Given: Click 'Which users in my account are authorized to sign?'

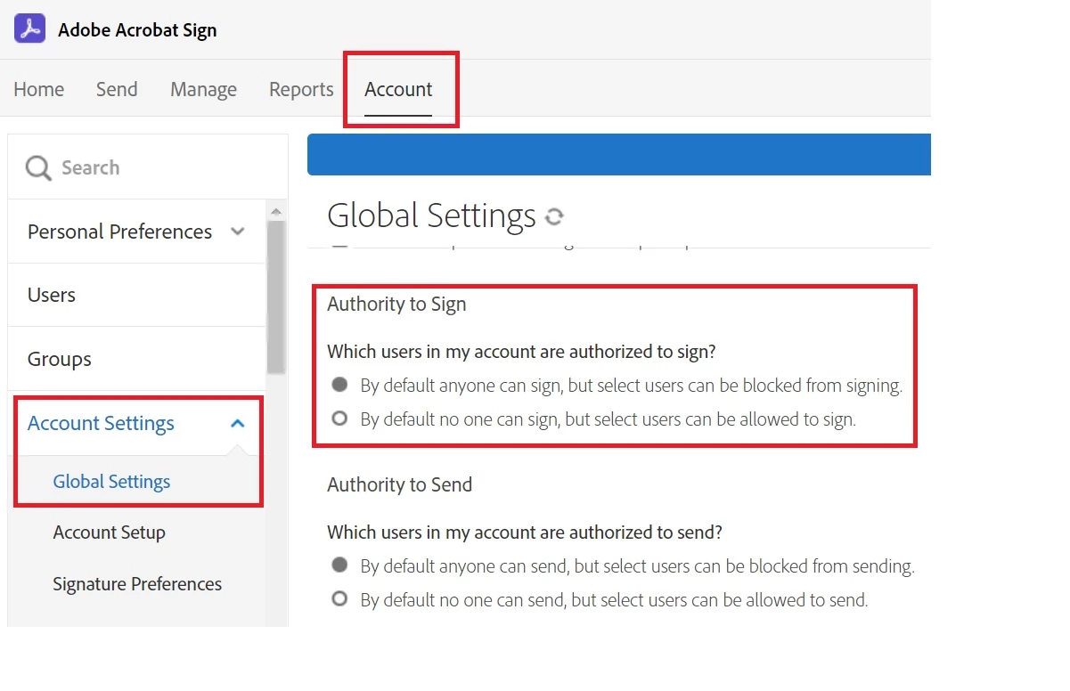Looking at the screenshot, I should point(521,352).
